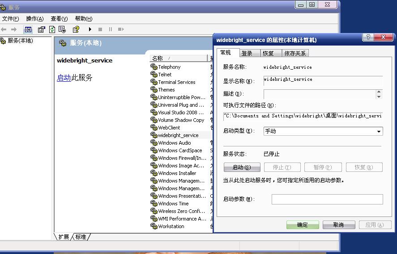Select the Windows Image Ac... service row
This screenshot has width=397, height=254.
pyautogui.click(x=181, y=165)
